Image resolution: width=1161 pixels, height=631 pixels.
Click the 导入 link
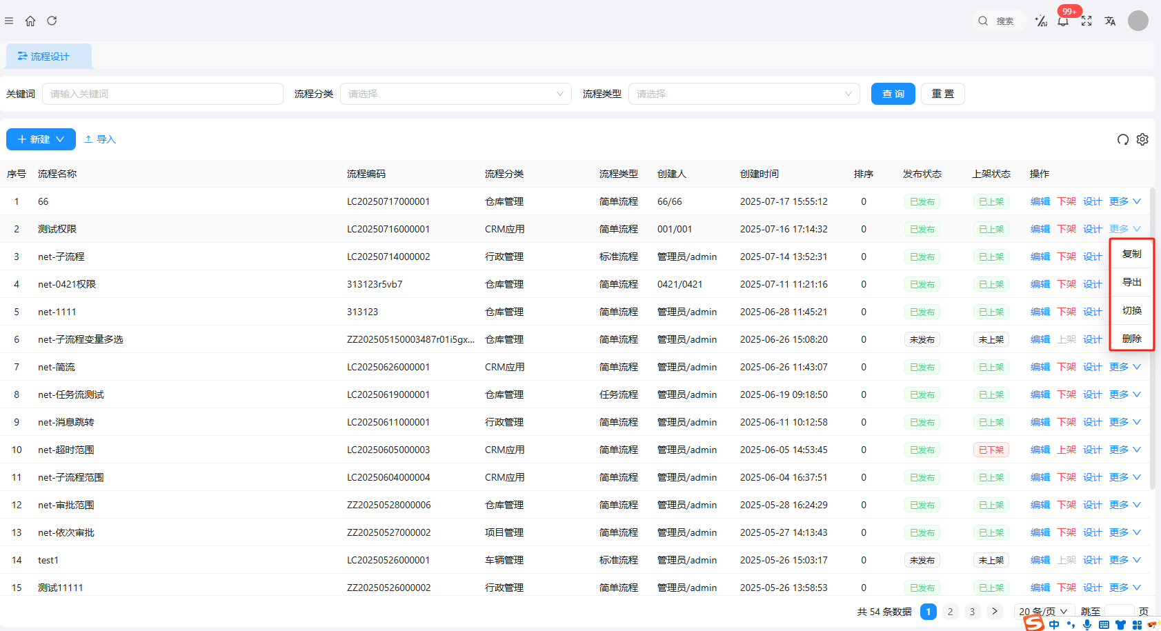click(x=100, y=139)
